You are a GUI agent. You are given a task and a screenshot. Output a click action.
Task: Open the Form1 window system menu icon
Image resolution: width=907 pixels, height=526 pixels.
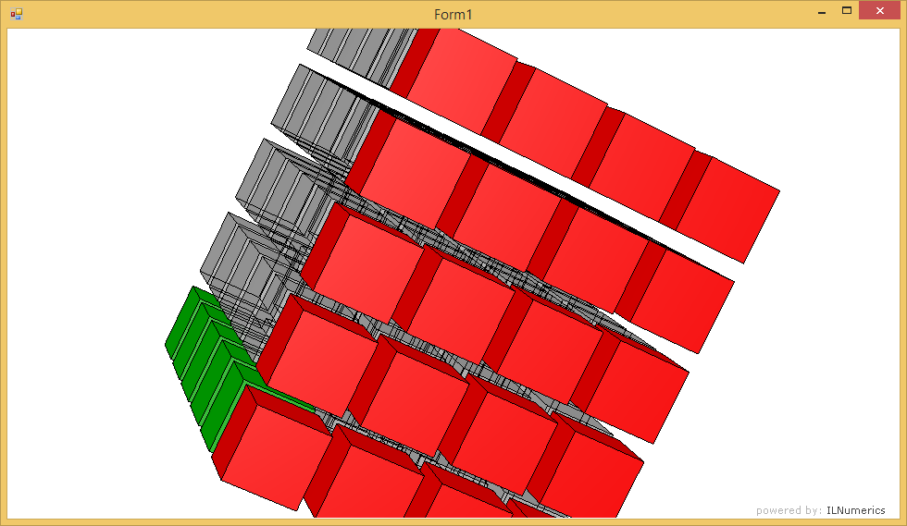tap(16, 13)
